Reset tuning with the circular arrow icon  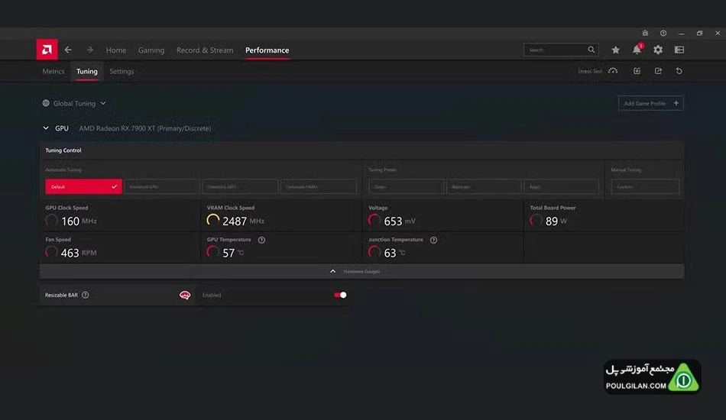coord(679,71)
